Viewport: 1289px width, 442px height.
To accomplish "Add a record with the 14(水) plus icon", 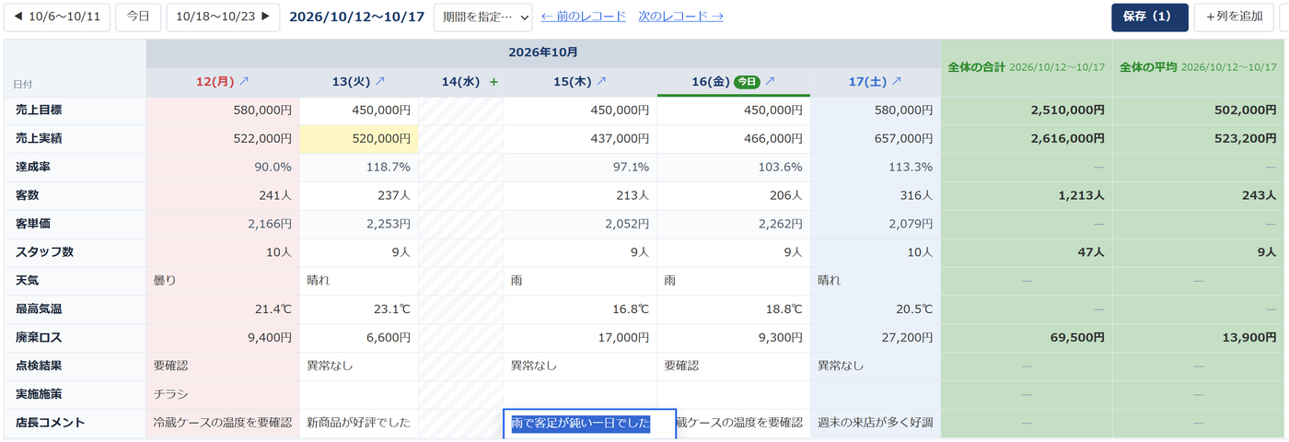I will (x=494, y=82).
